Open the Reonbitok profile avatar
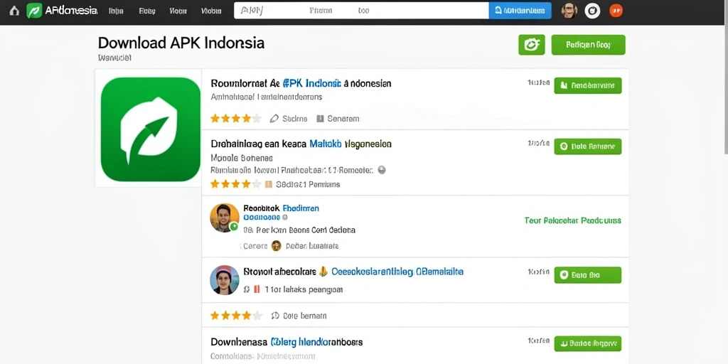The height and width of the screenshot is (364, 728). point(224,218)
